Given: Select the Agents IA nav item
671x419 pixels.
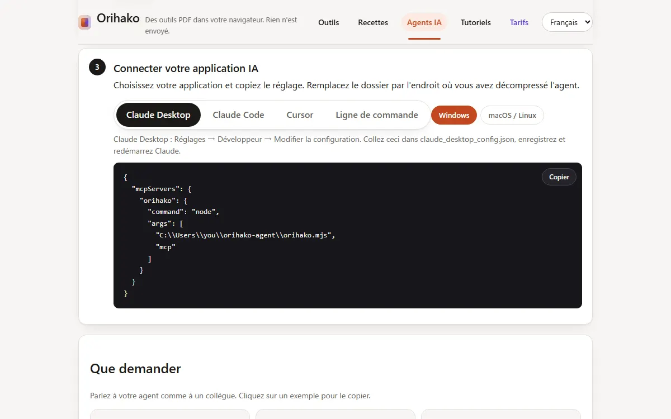Looking at the screenshot, I should pos(424,22).
